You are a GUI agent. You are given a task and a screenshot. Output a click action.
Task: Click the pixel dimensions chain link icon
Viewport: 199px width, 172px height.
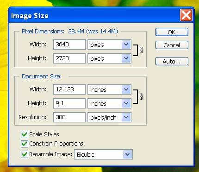pos(141,50)
